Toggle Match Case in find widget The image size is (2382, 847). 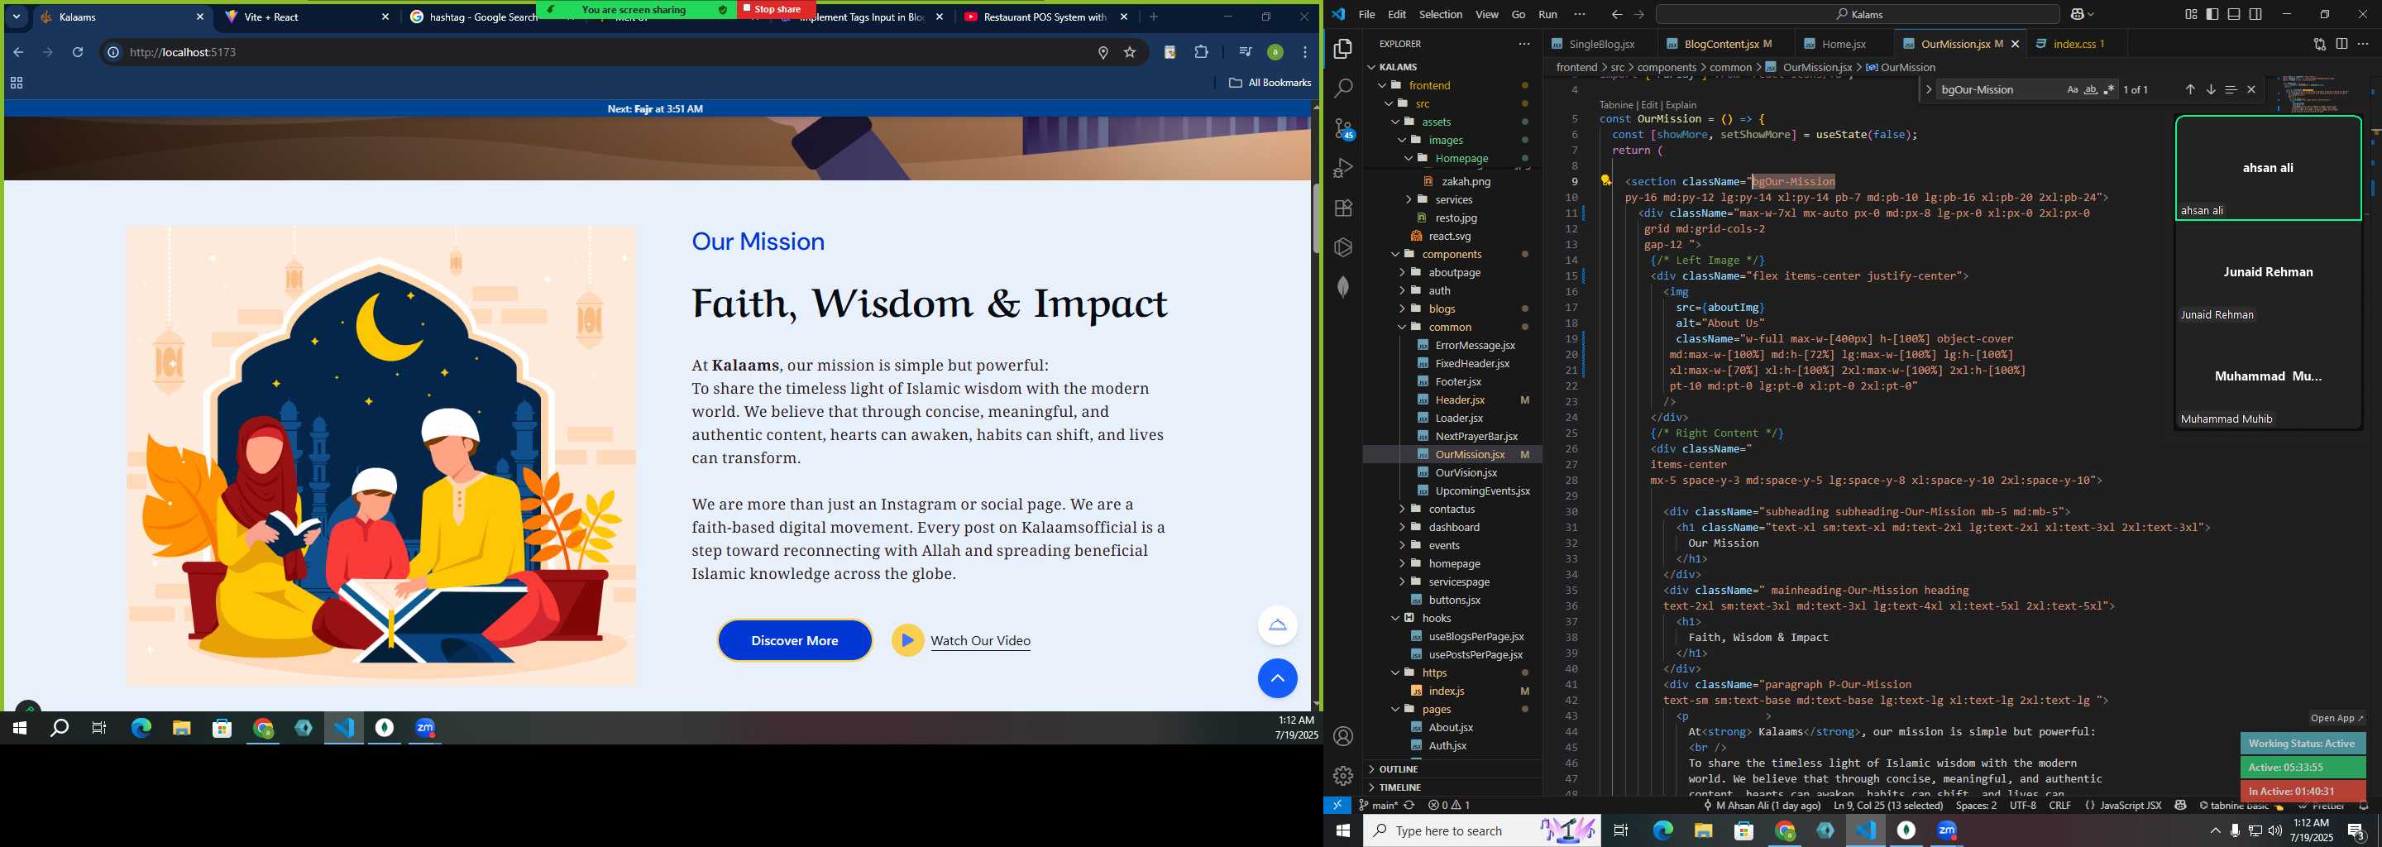[x=2071, y=89]
